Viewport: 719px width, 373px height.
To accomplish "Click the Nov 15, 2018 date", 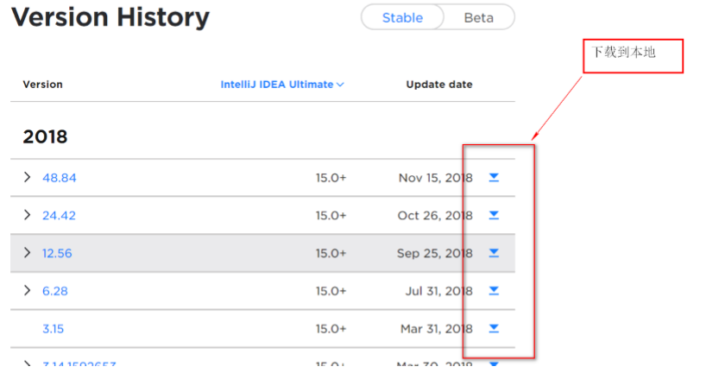I will point(435,178).
